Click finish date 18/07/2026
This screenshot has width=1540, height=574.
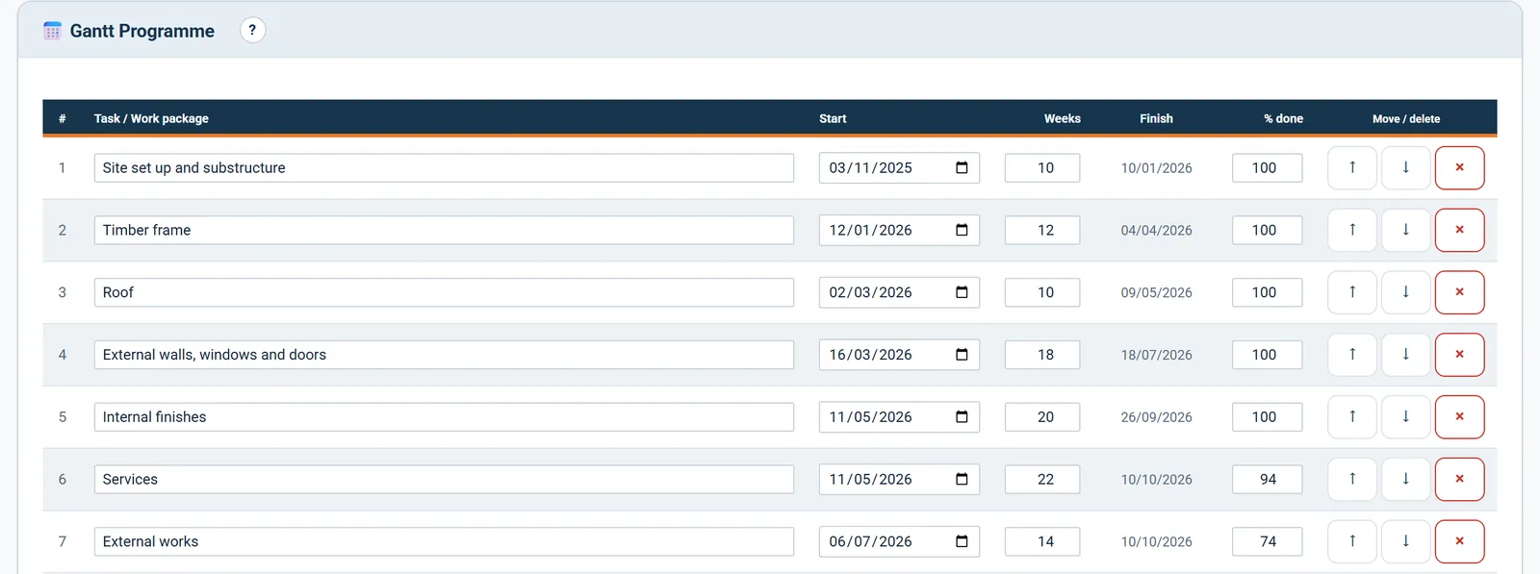click(1156, 355)
